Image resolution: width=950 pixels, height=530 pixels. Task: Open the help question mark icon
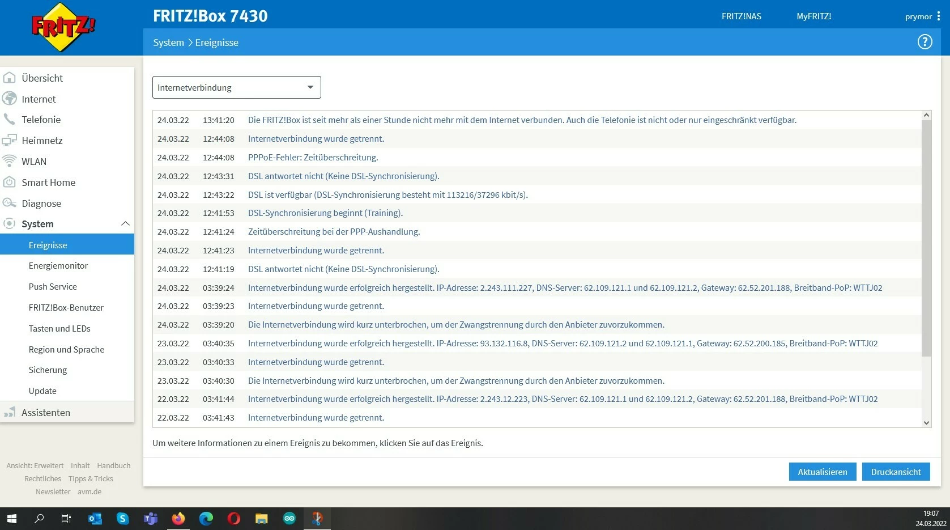click(x=925, y=42)
